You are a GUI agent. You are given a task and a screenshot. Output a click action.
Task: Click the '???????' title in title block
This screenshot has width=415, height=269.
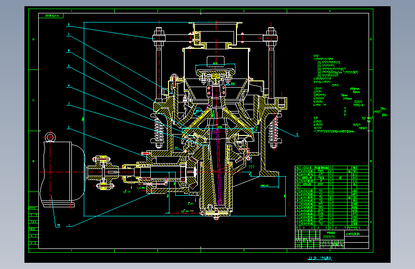click(x=329, y=237)
